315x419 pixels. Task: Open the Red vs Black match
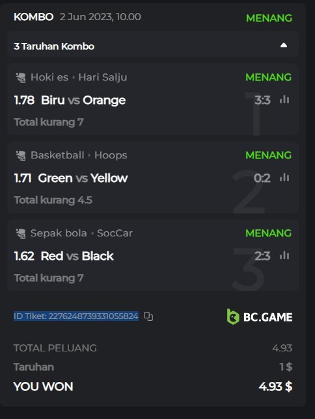77,256
